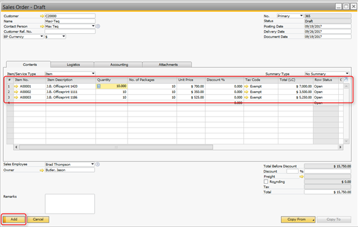
Task: Click the Cancel button
Action: [38, 220]
